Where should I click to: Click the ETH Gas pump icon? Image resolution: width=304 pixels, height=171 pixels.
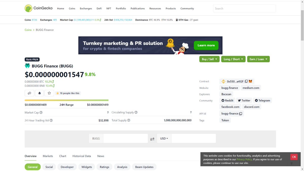177,20
